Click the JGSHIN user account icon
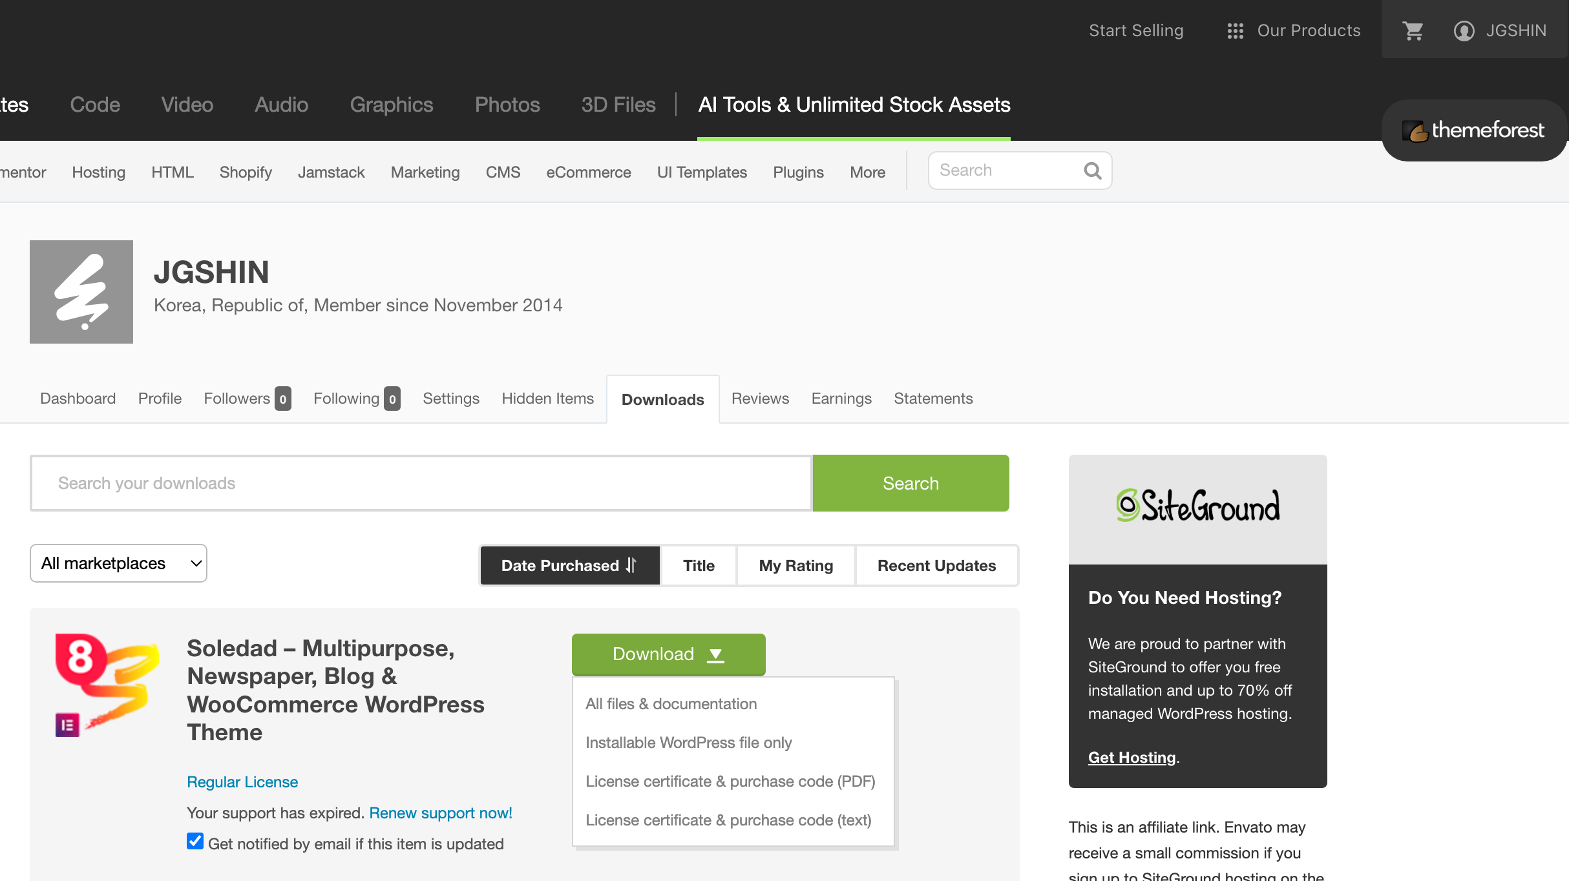 point(1464,30)
